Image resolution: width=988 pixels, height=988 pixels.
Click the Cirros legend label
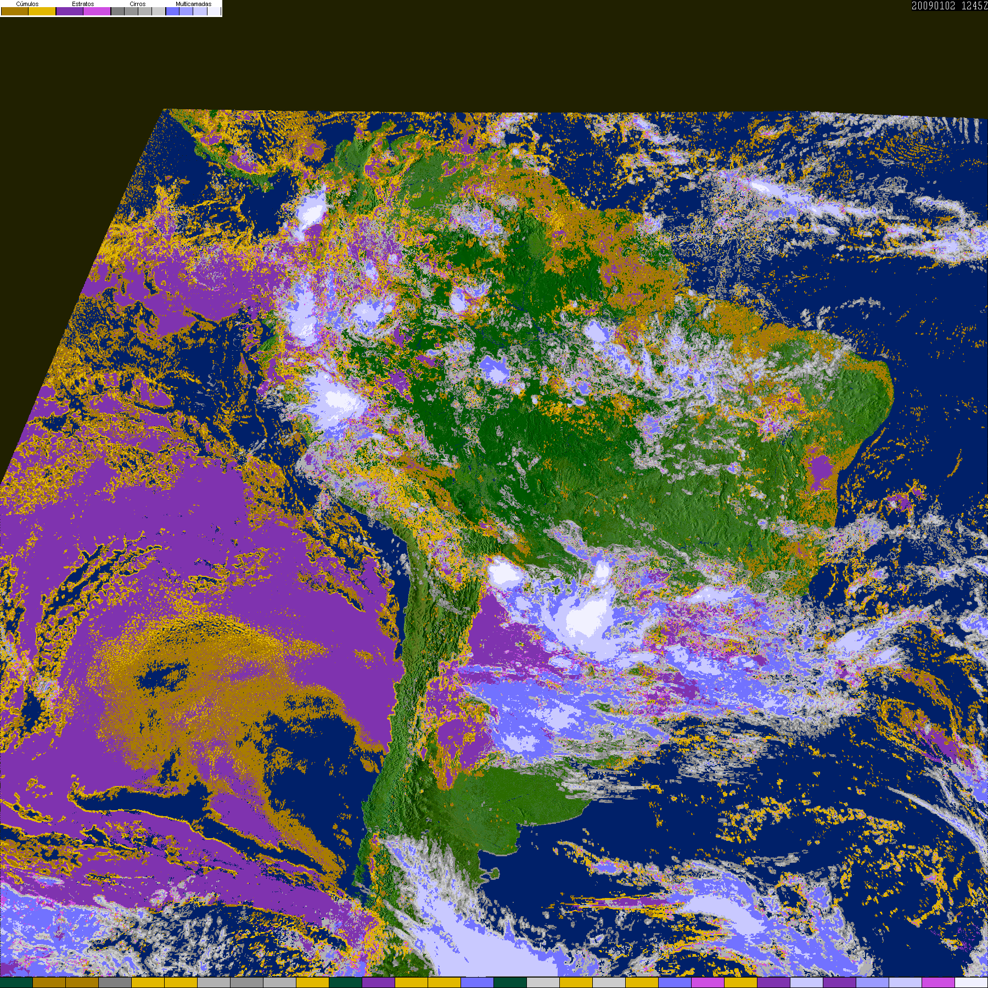(138, 4)
